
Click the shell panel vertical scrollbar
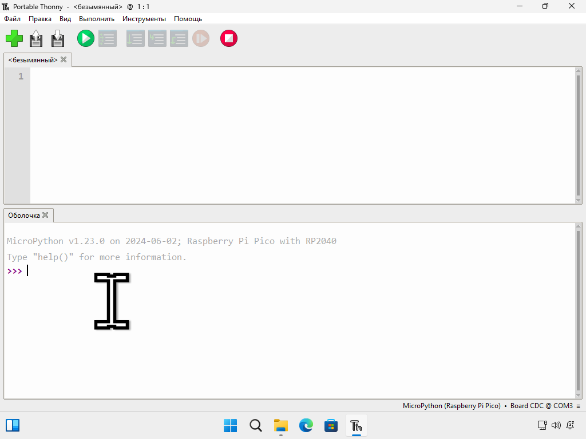tap(578, 310)
